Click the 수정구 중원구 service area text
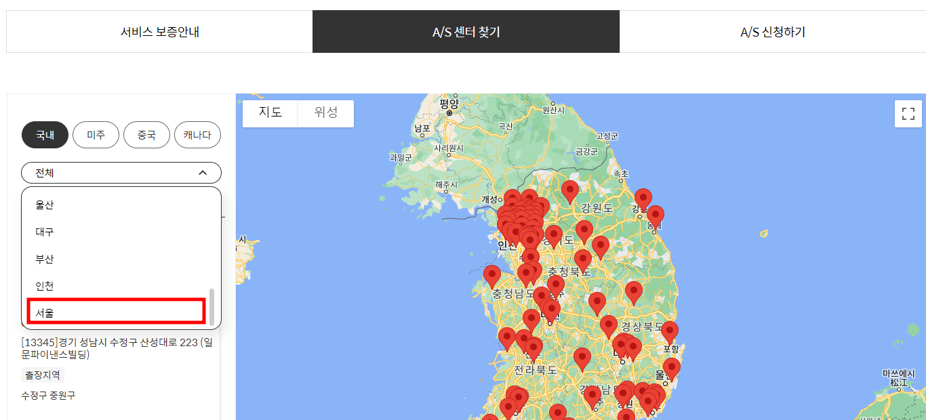The height and width of the screenshot is (420, 926). 48,395
